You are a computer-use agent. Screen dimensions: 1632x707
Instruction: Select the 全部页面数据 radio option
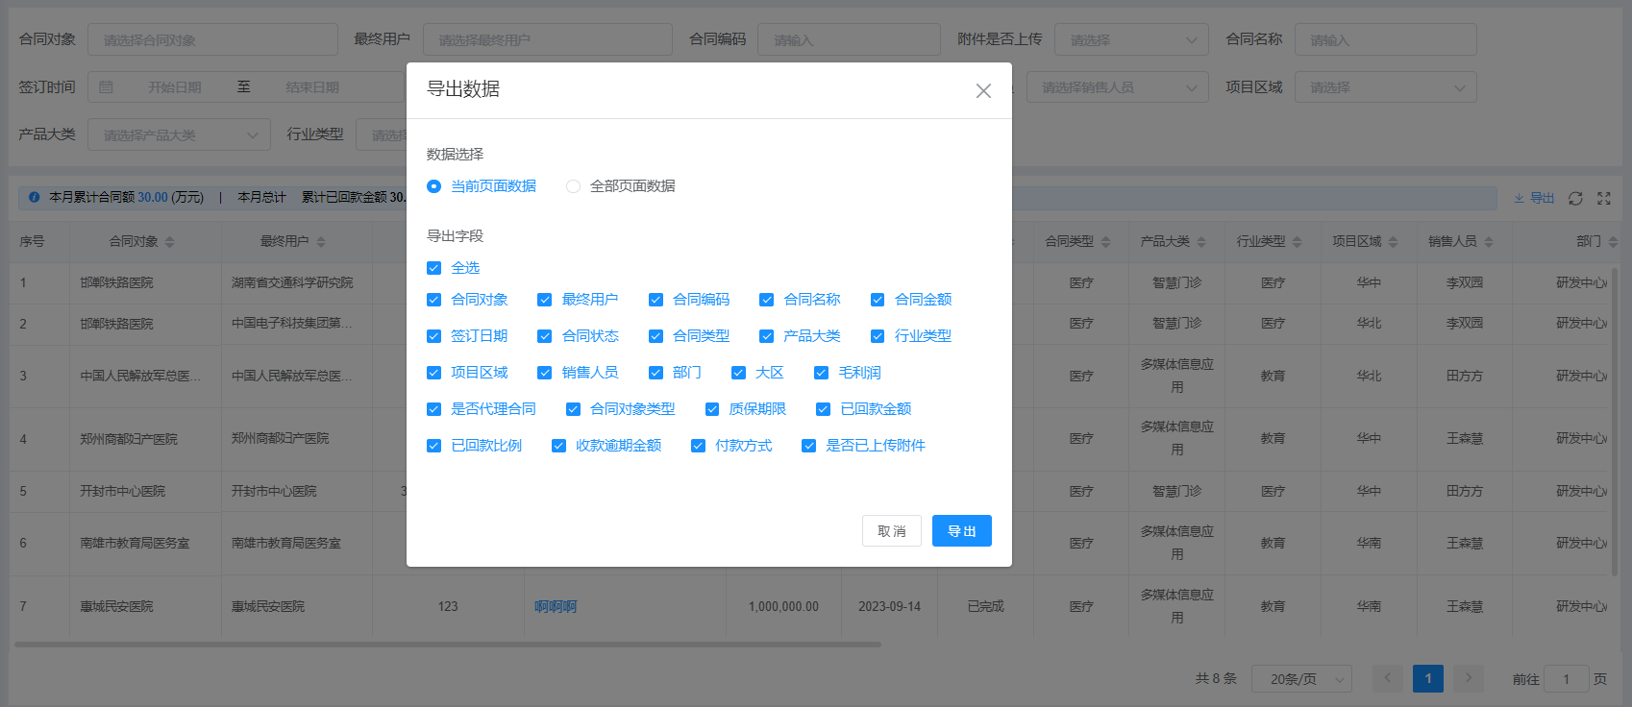click(574, 186)
